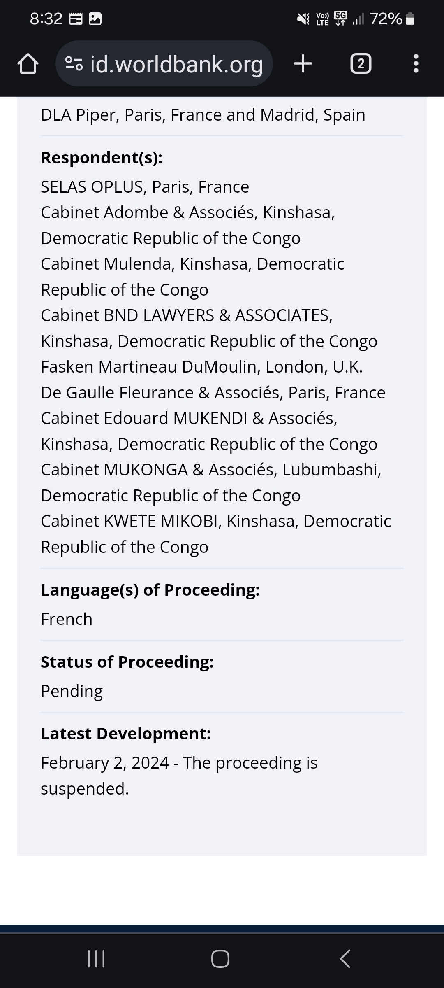Tap the battery 72% indicator
The image size is (444, 988).
(392, 19)
